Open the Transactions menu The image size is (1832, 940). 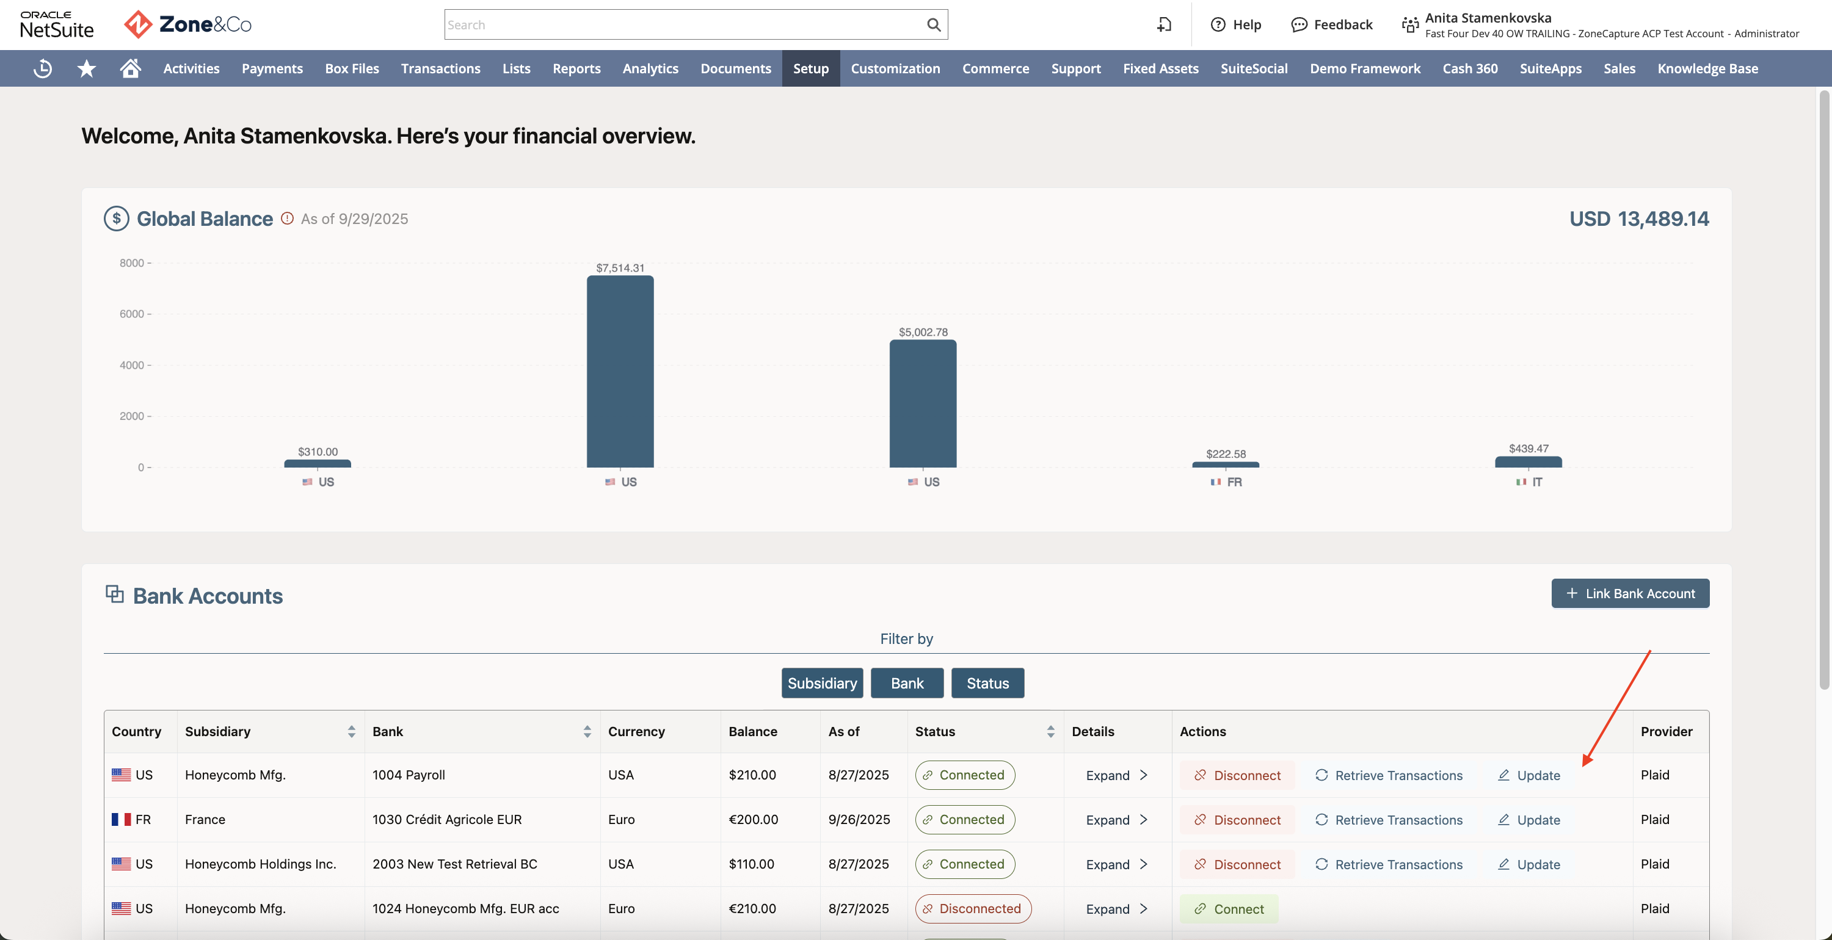[440, 68]
